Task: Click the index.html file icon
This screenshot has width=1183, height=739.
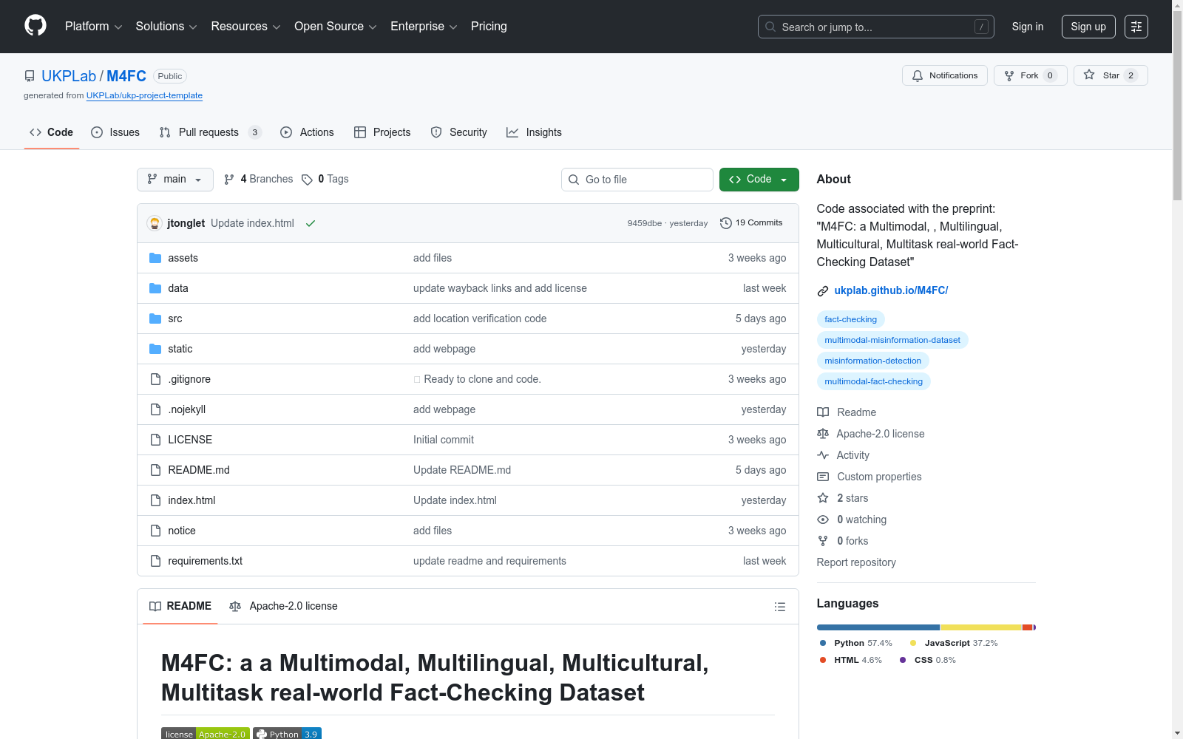Action: (155, 500)
